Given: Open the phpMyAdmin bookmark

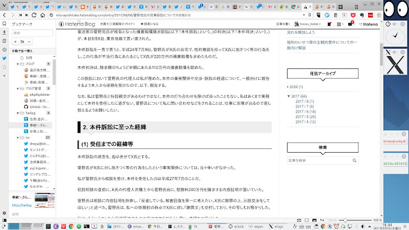Looking at the screenshot, I should click(36, 95).
